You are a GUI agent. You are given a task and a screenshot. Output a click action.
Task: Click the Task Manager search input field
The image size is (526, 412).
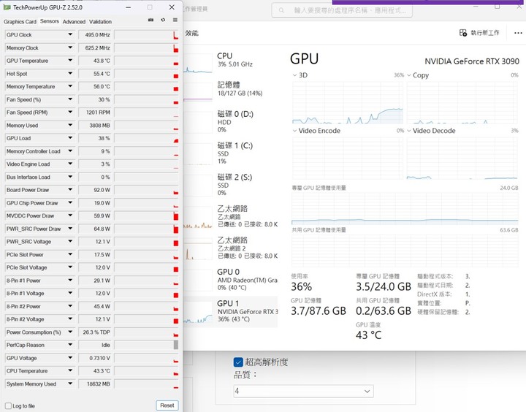click(342, 10)
